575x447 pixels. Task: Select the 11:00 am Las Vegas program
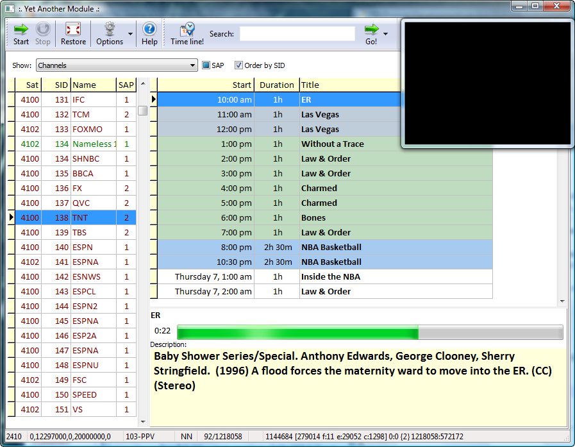[279, 115]
